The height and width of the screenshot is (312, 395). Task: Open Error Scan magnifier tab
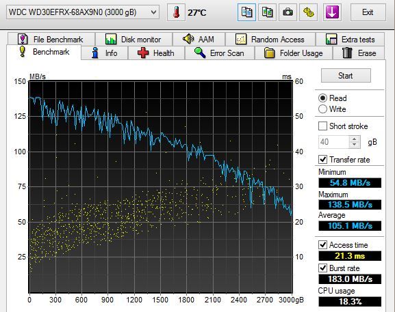220,53
